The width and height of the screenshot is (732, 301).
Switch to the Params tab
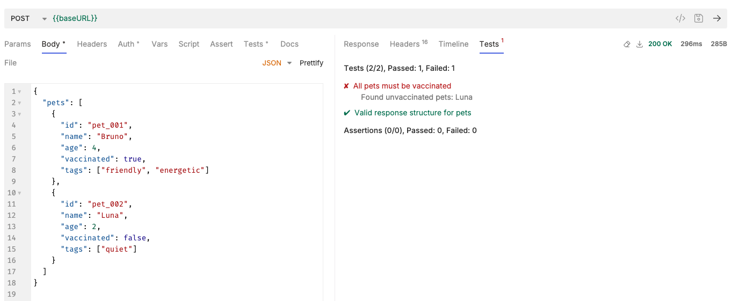click(18, 44)
